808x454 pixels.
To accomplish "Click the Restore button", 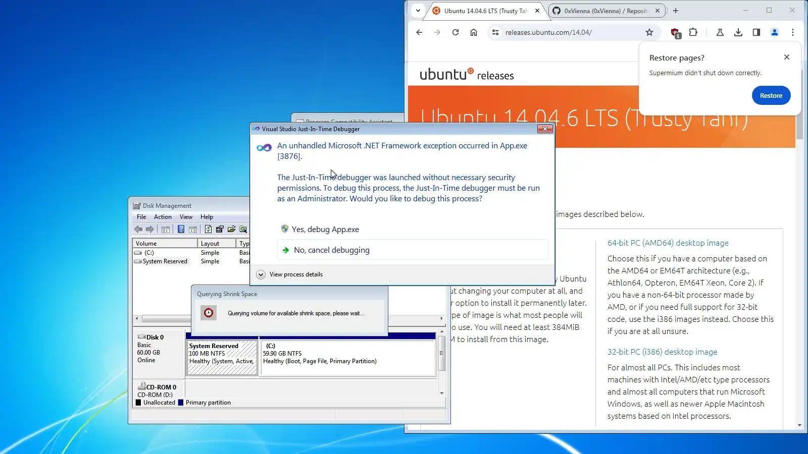I will (x=771, y=95).
